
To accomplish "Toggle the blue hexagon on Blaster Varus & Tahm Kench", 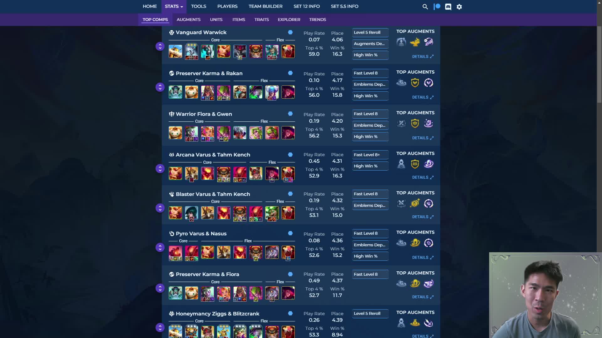I will [x=290, y=194].
